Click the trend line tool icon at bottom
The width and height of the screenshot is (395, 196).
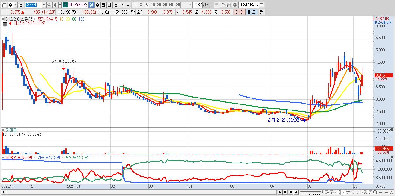(348, 193)
